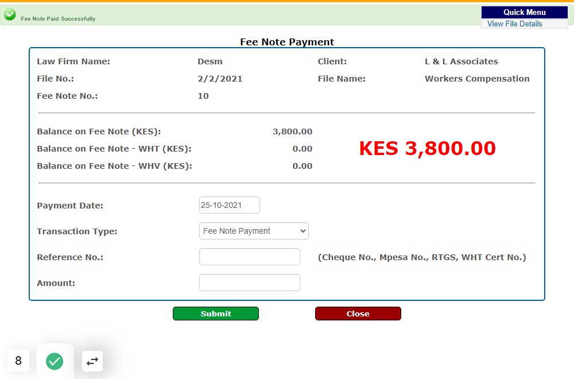This screenshot has width=574, height=379.
Task: Click the 'Fee Note No.:' label
Action: tap(67, 96)
